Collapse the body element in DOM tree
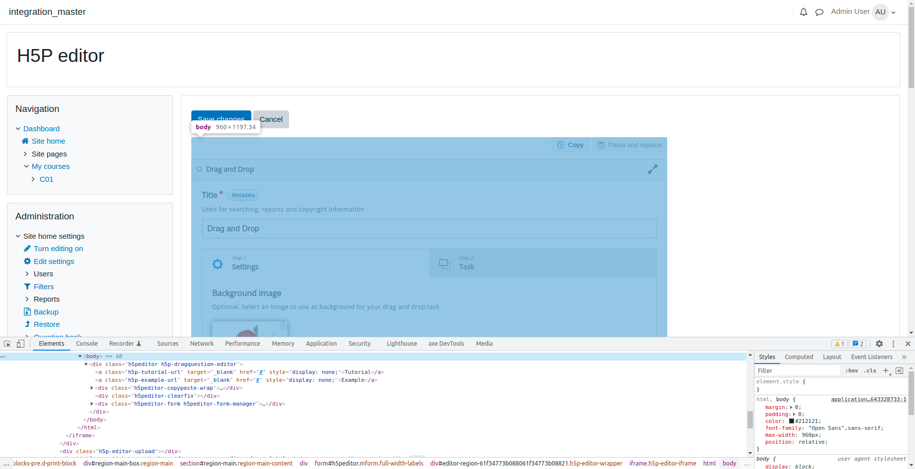This screenshot has width=915, height=469. pos(80,357)
